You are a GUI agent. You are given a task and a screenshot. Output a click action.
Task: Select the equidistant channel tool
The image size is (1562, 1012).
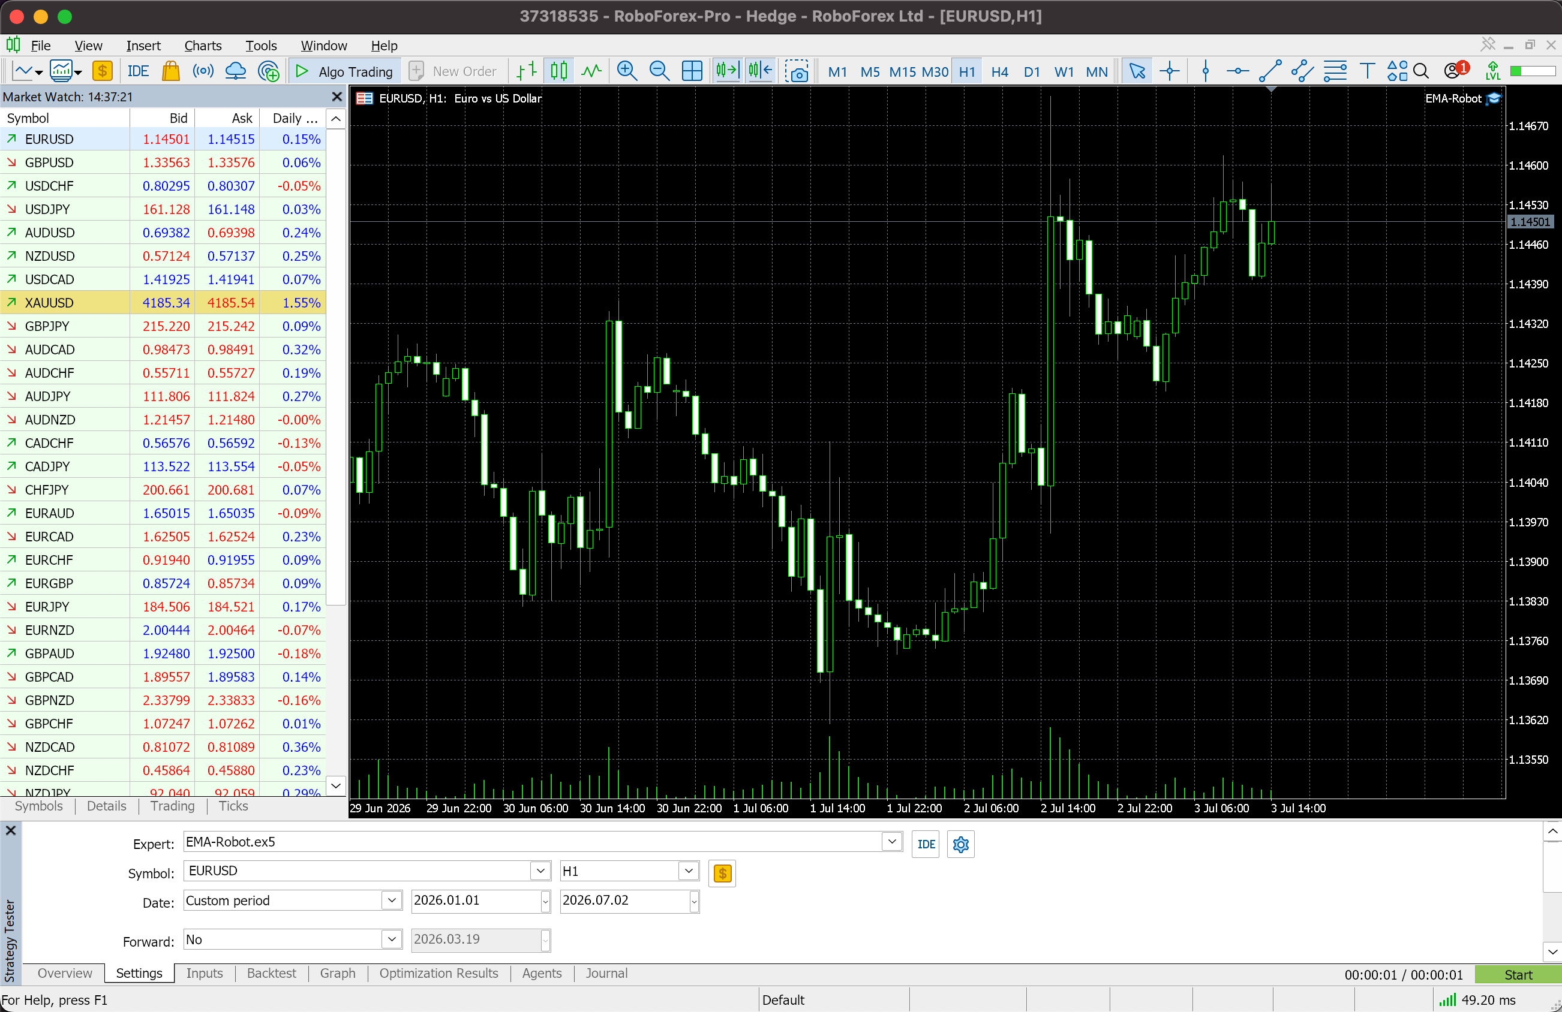[1303, 71]
